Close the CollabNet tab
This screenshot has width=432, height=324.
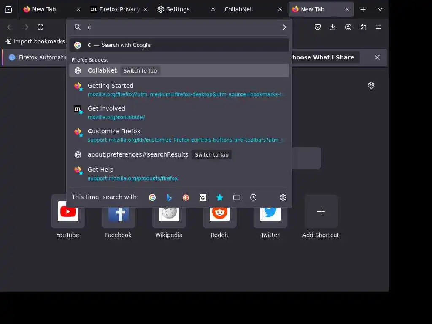(x=280, y=9)
